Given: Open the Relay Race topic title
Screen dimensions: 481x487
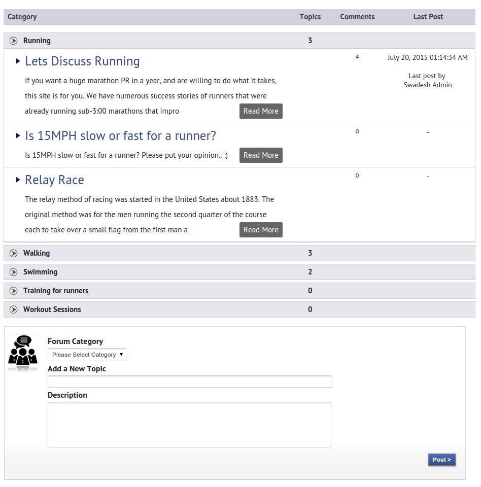Looking at the screenshot, I should (x=54, y=180).
